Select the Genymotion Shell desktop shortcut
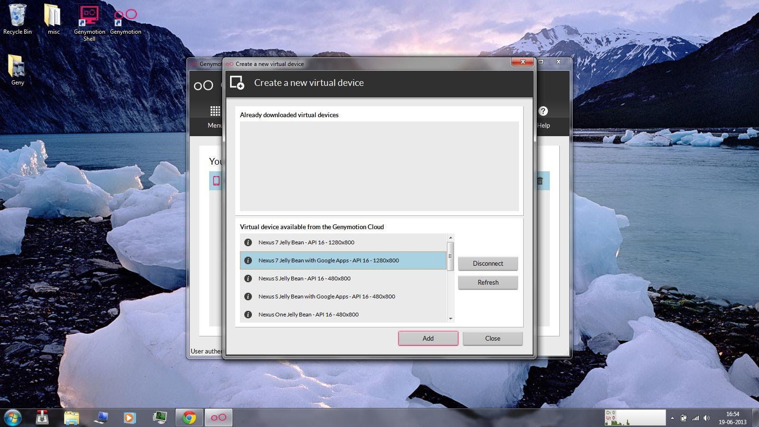This screenshot has height=427, width=759. coord(89,23)
